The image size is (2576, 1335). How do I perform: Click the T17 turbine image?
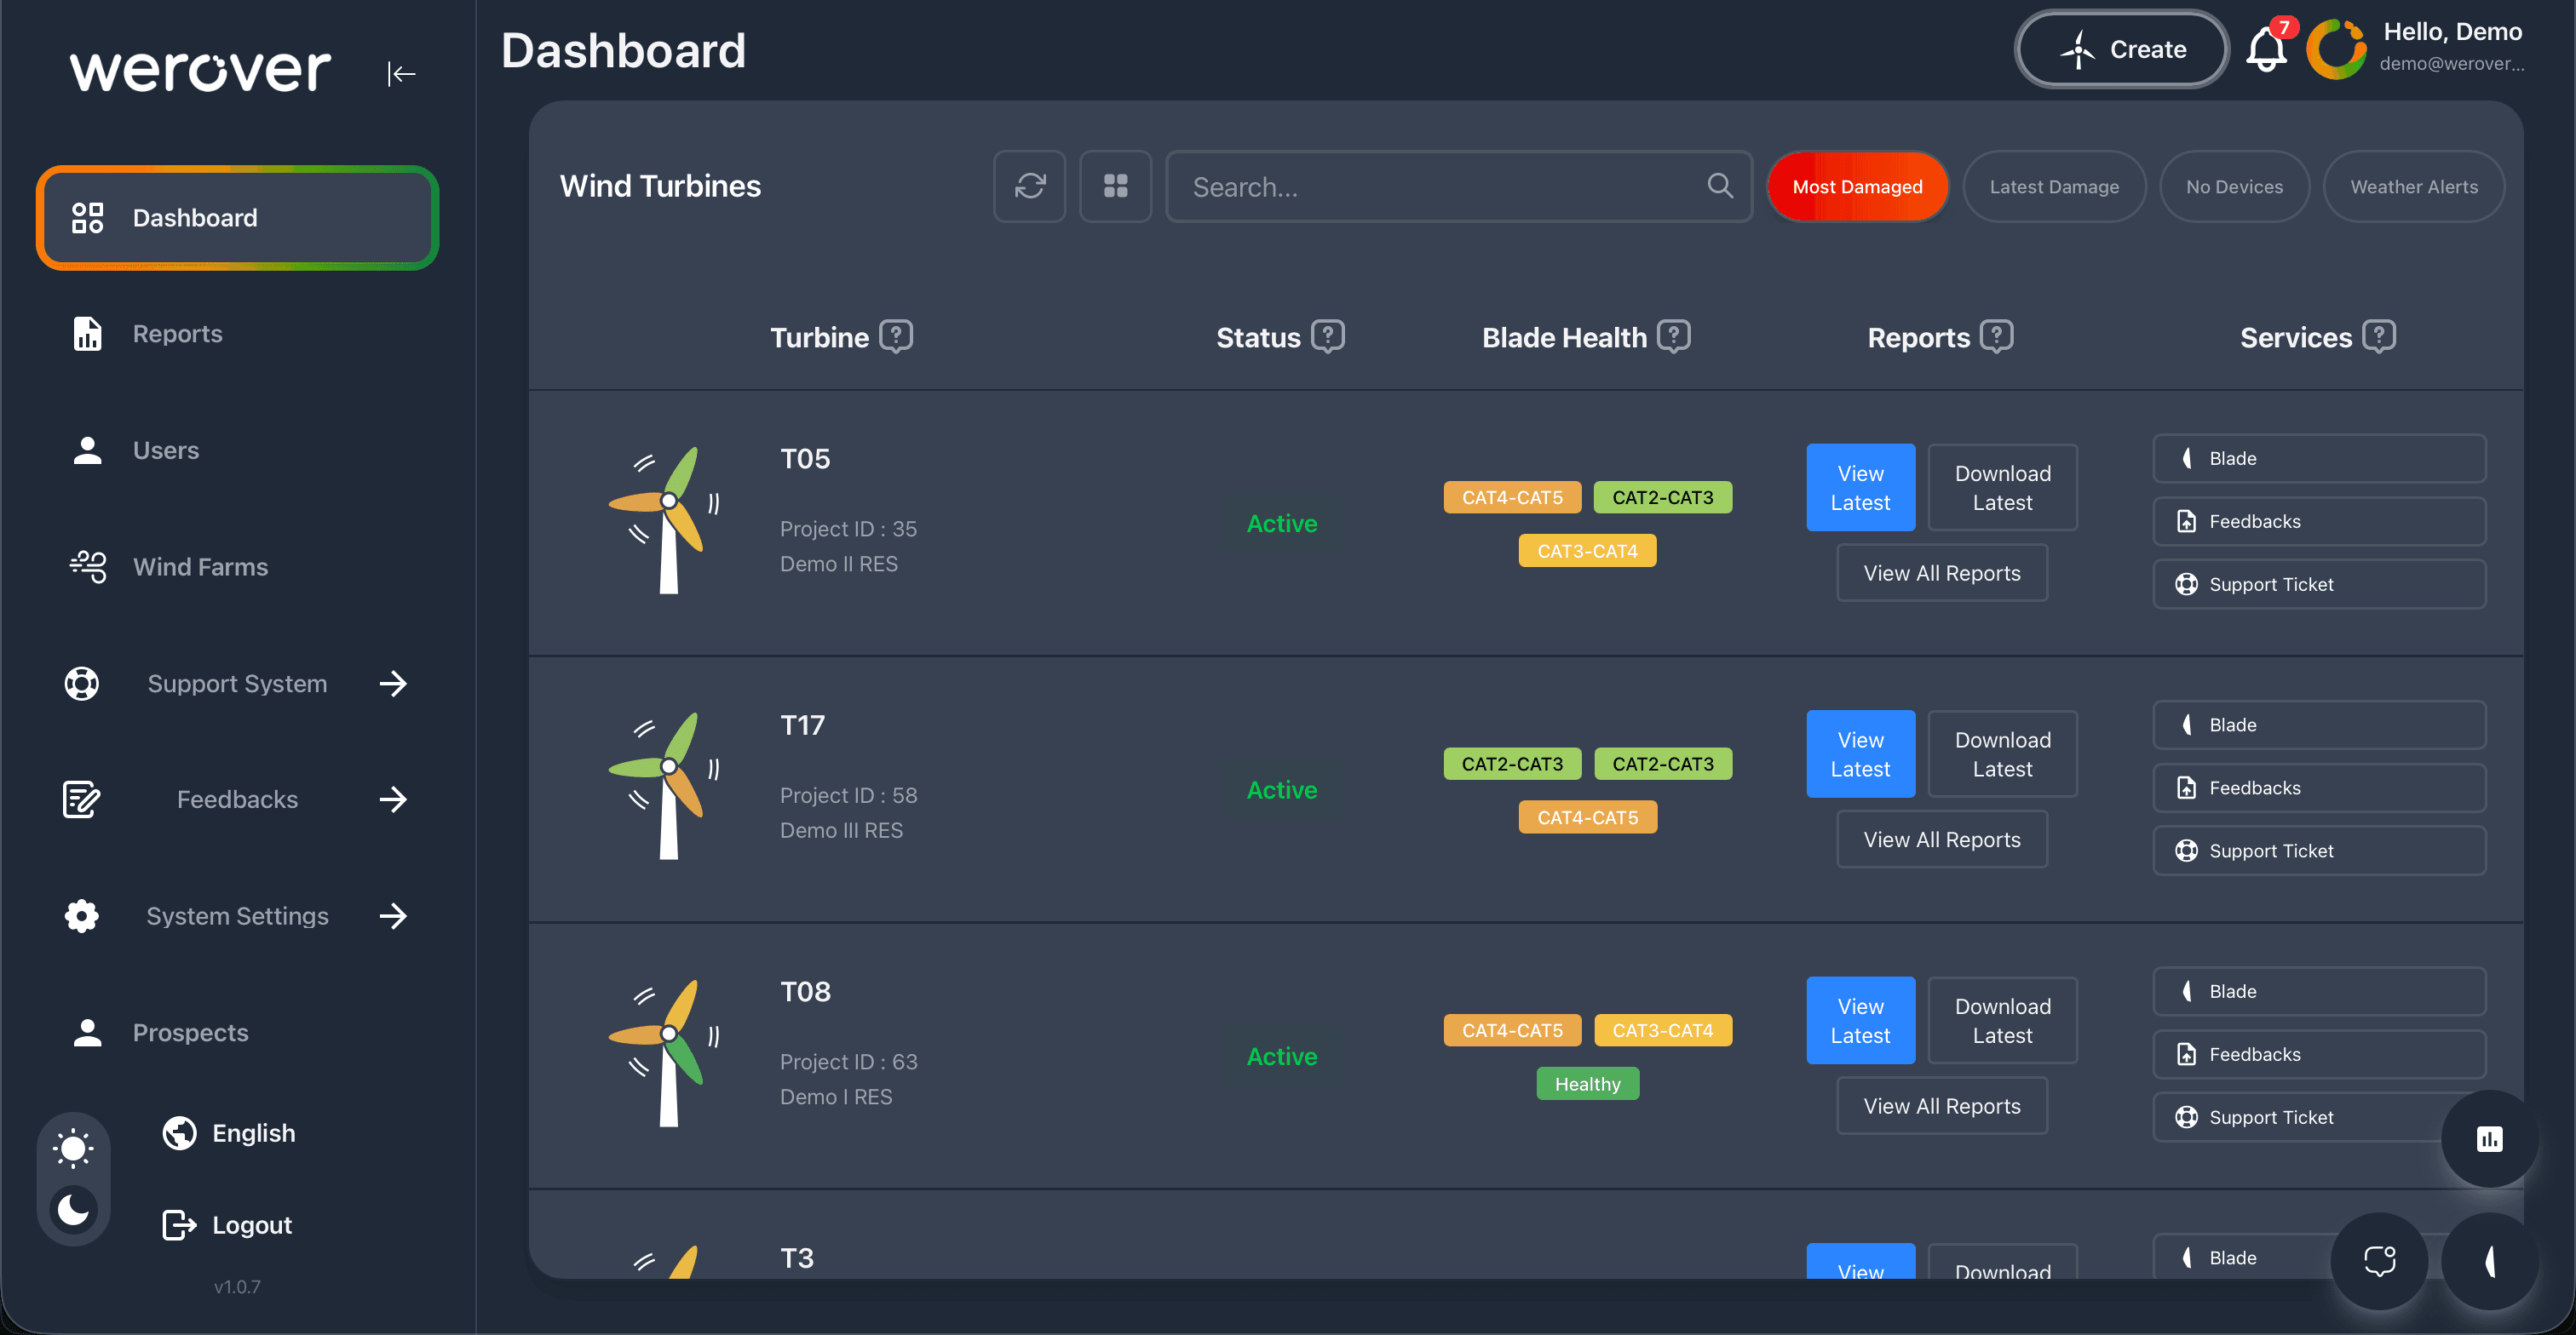click(664, 787)
